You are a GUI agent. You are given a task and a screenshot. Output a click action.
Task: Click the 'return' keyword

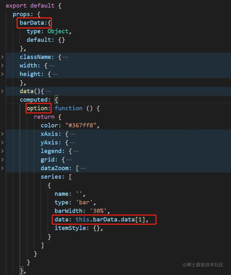pyautogui.click(x=44, y=117)
